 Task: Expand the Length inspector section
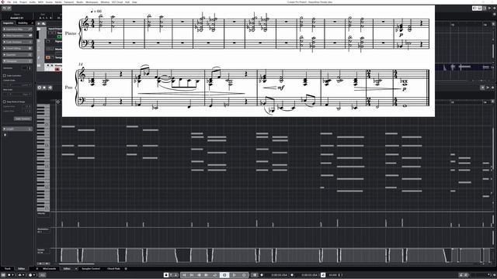(17, 129)
